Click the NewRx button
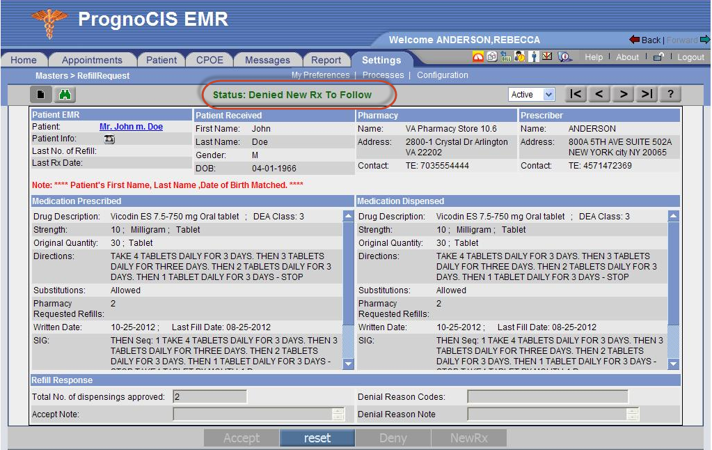This screenshot has height=450, width=712. point(468,438)
